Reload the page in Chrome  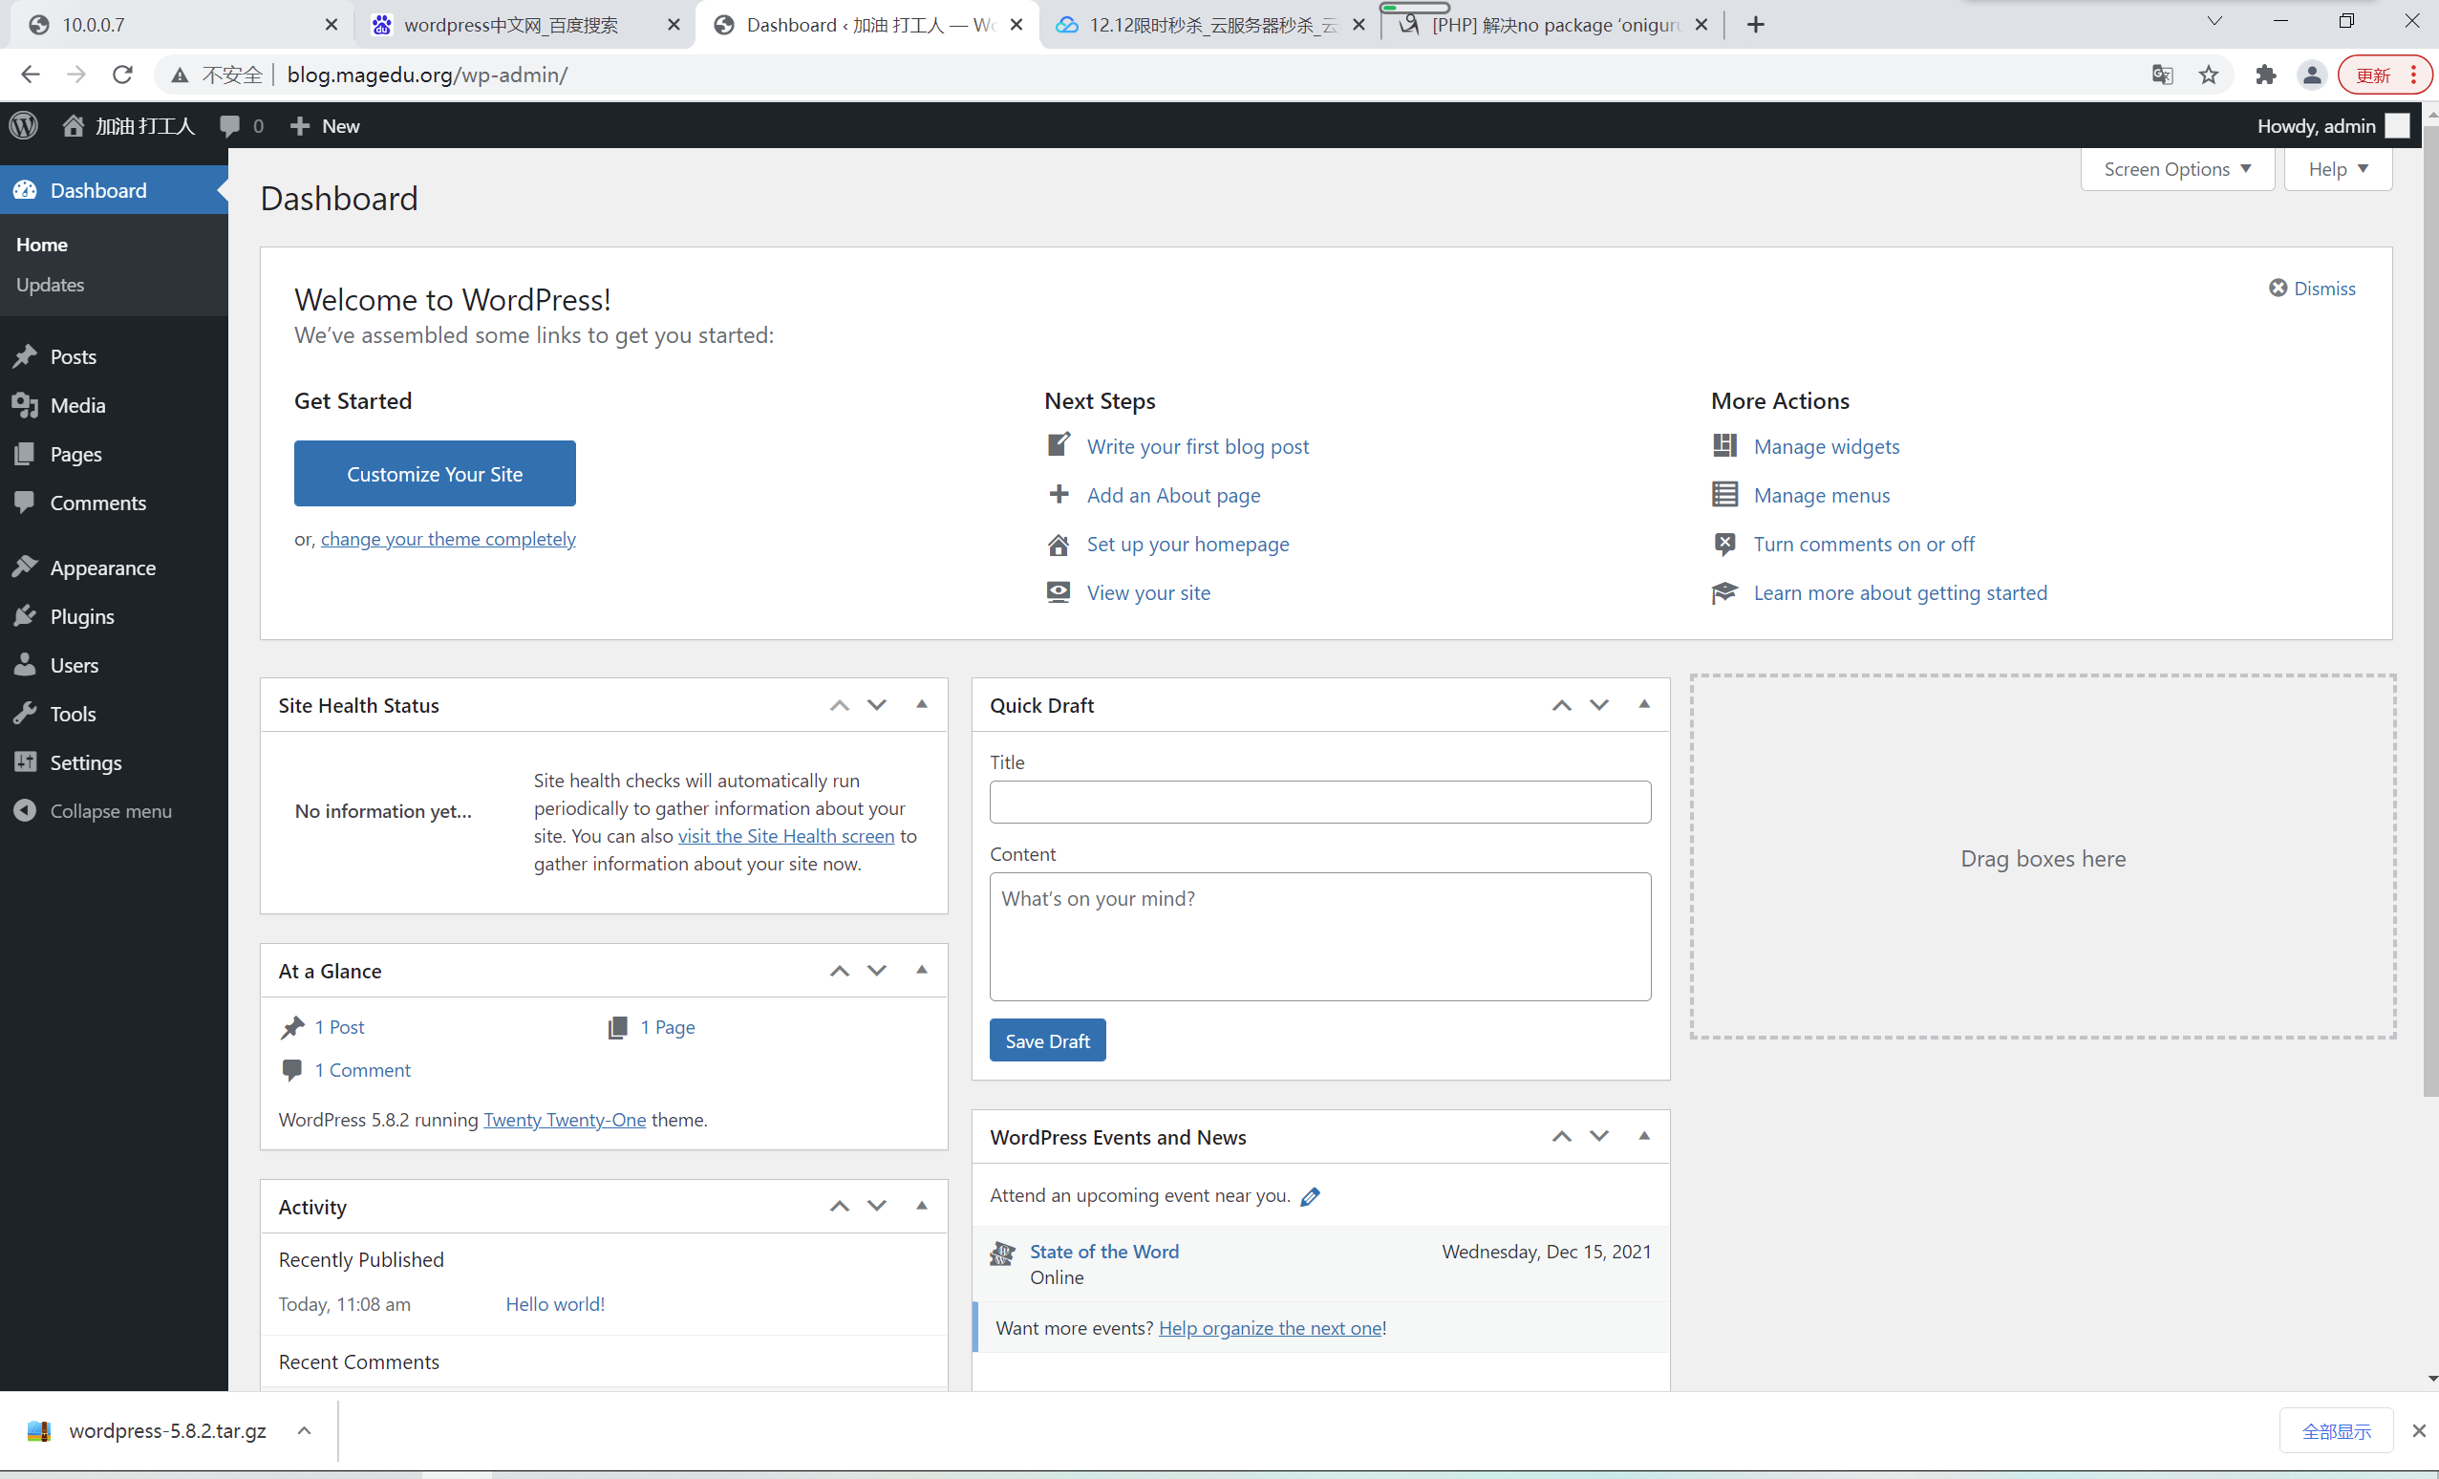(x=122, y=75)
